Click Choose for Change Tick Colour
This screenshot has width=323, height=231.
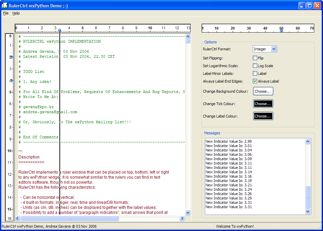pyautogui.click(x=263, y=104)
